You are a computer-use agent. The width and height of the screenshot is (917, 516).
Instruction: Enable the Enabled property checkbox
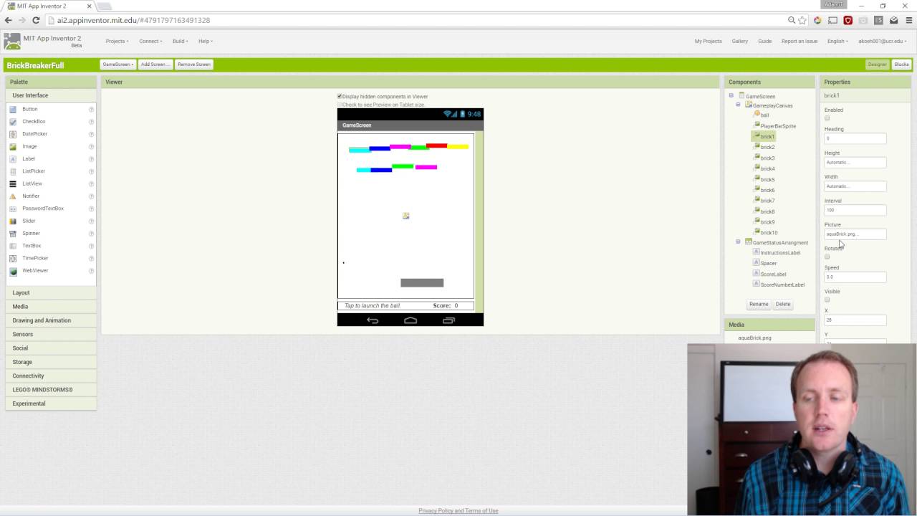pos(827,118)
